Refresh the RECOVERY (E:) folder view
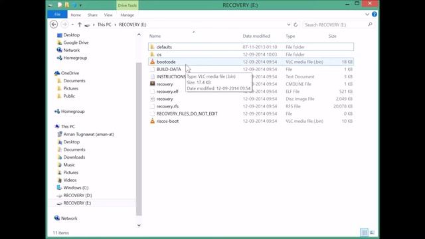 (296, 25)
